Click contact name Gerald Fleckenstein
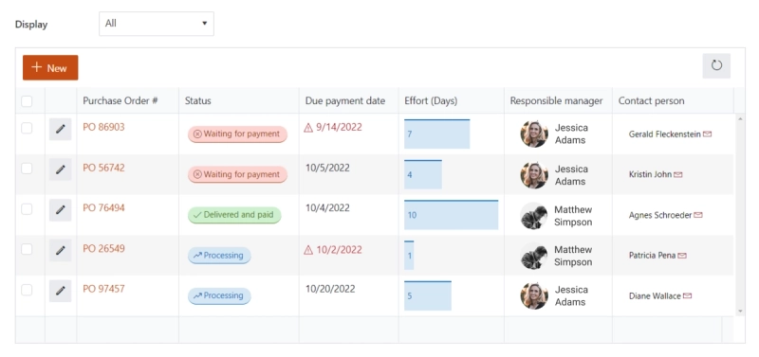Viewport: 759px width, 357px height. tap(665, 134)
